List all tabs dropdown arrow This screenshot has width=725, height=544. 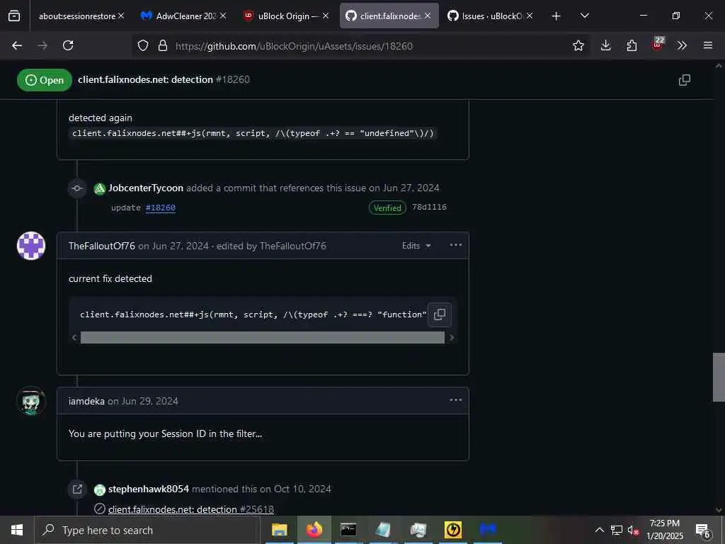tap(584, 16)
